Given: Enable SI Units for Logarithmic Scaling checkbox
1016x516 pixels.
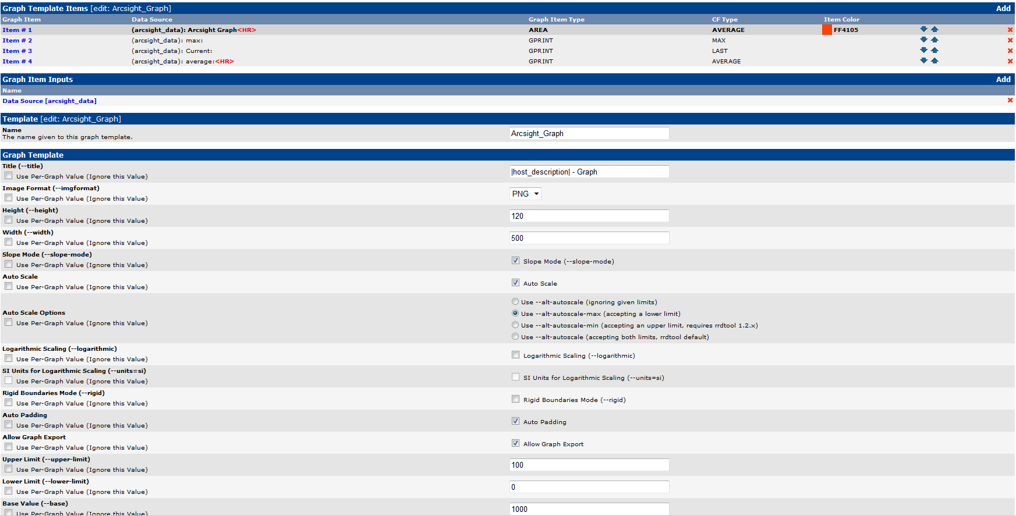Looking at the screenshot, I should tap(515, 377).
